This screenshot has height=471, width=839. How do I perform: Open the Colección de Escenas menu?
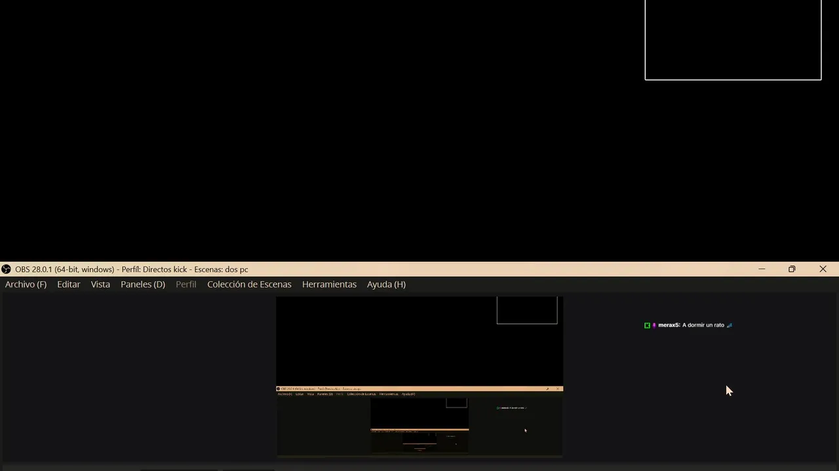[x=249, y=285]
